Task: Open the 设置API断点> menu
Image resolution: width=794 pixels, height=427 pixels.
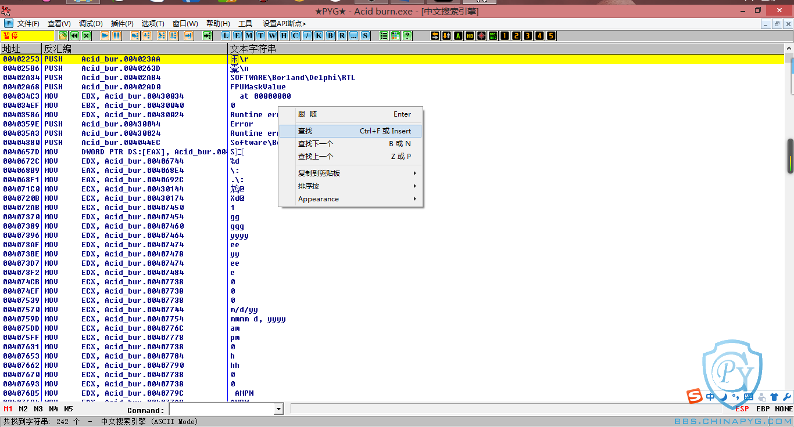Action: coord(284,23)
